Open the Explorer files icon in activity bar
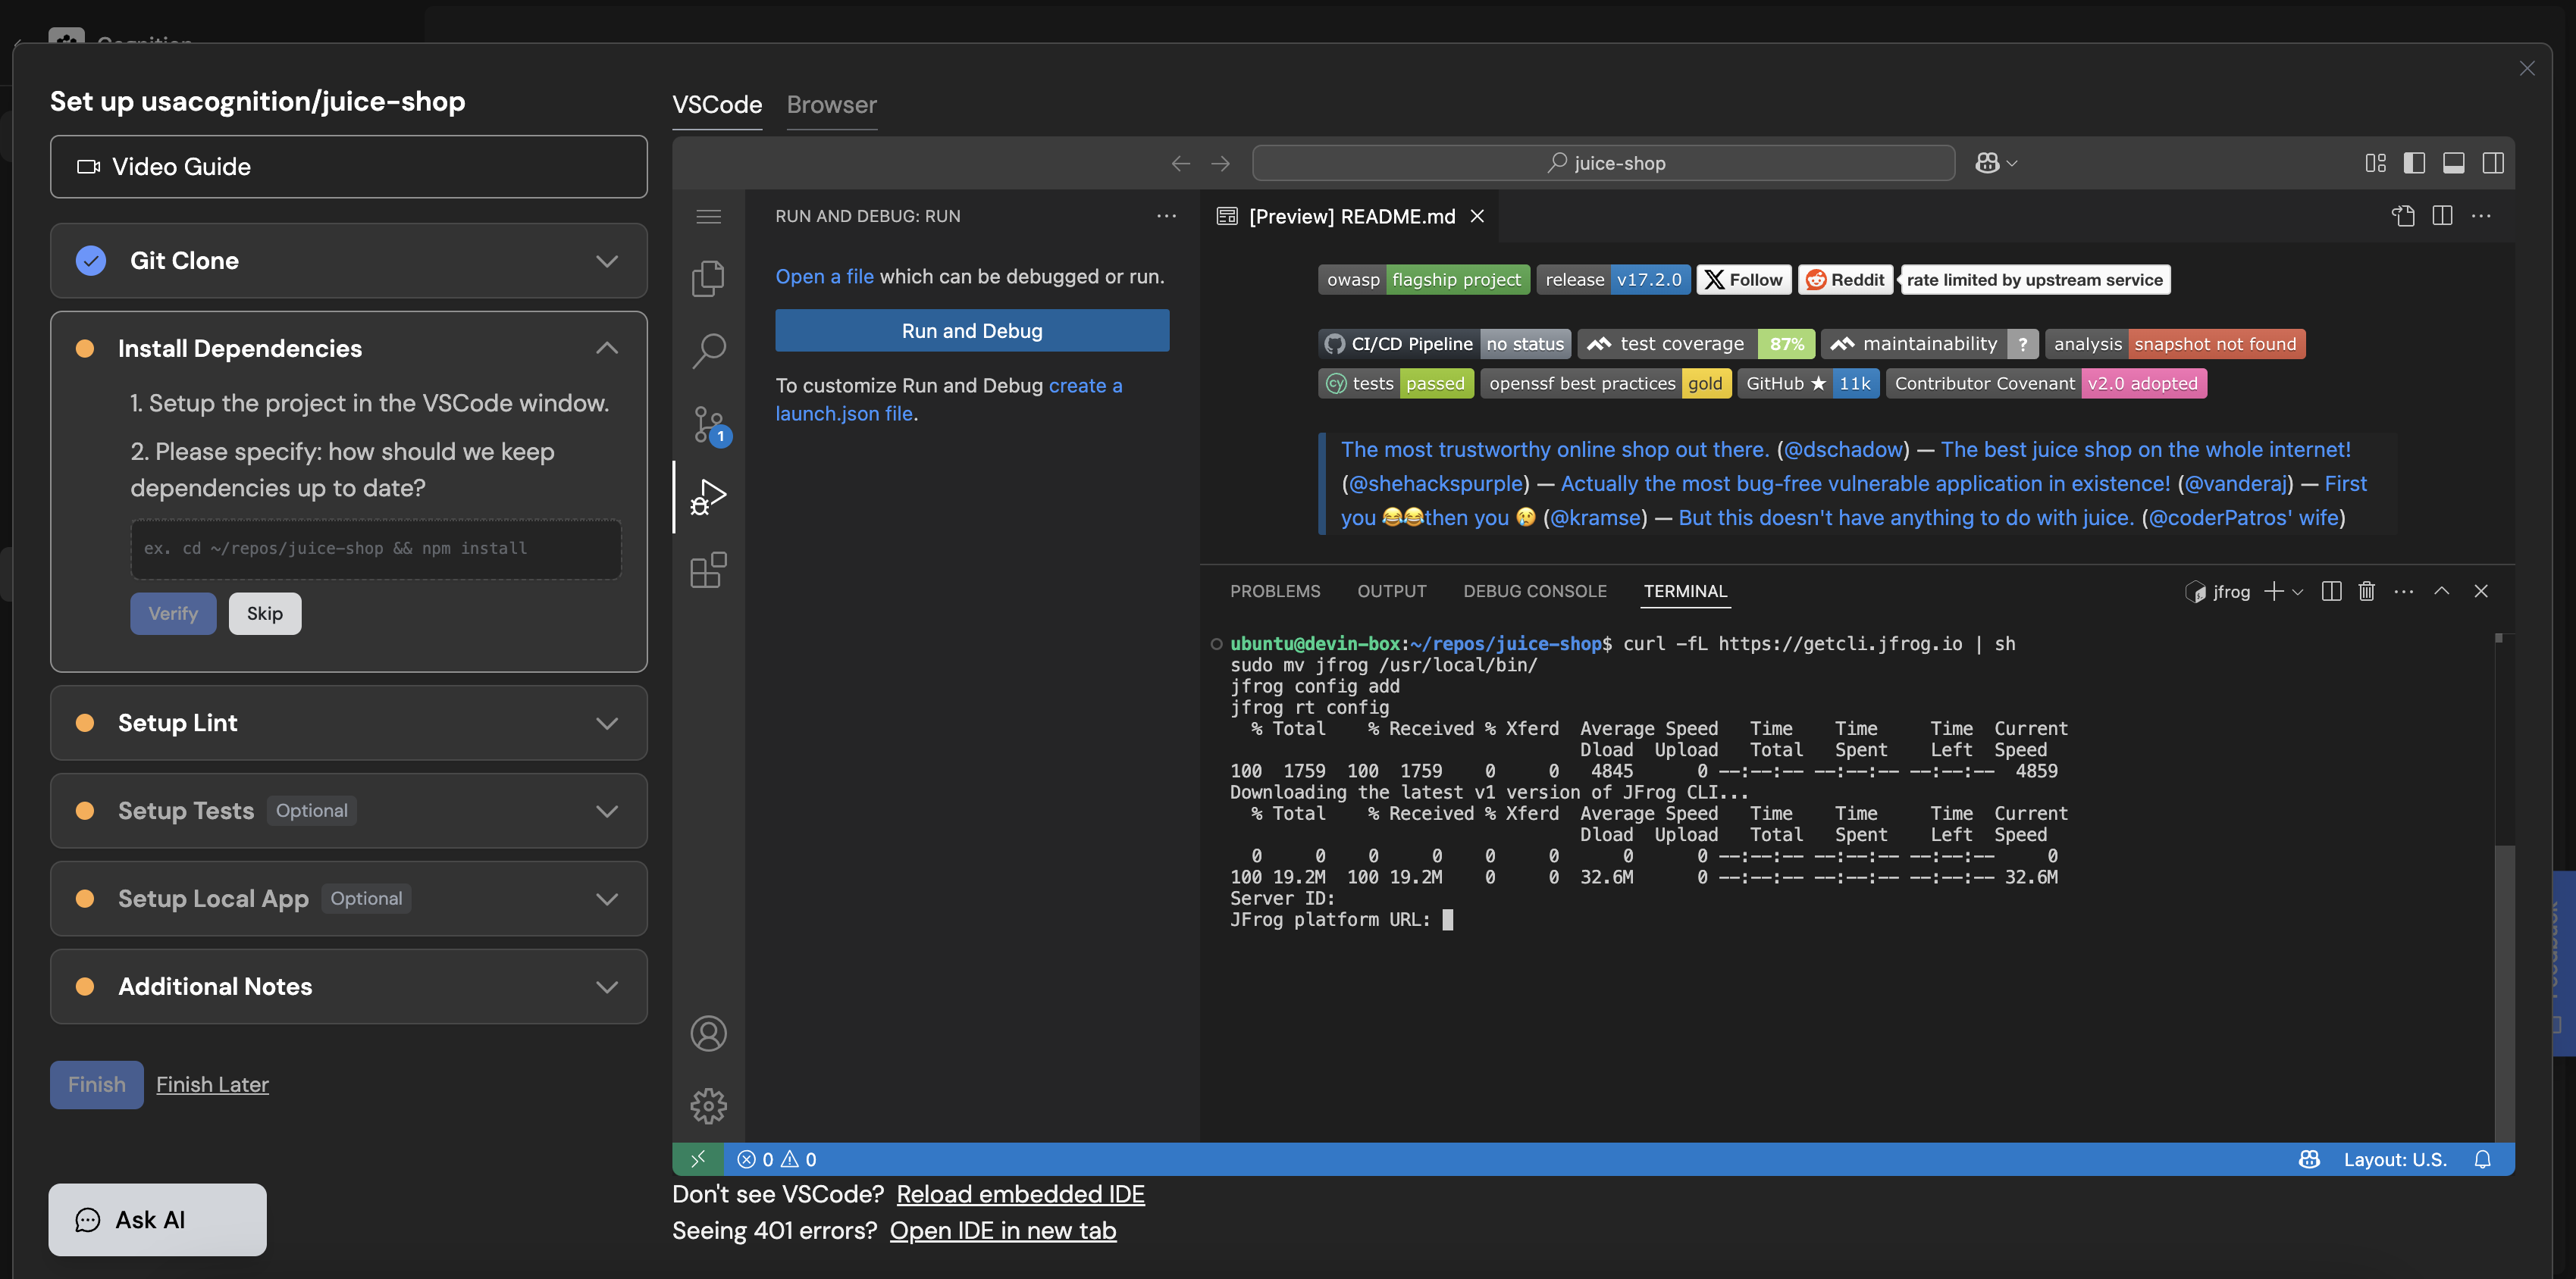2576x1279 pixels. pyautogui.click(x=708, y=279)
